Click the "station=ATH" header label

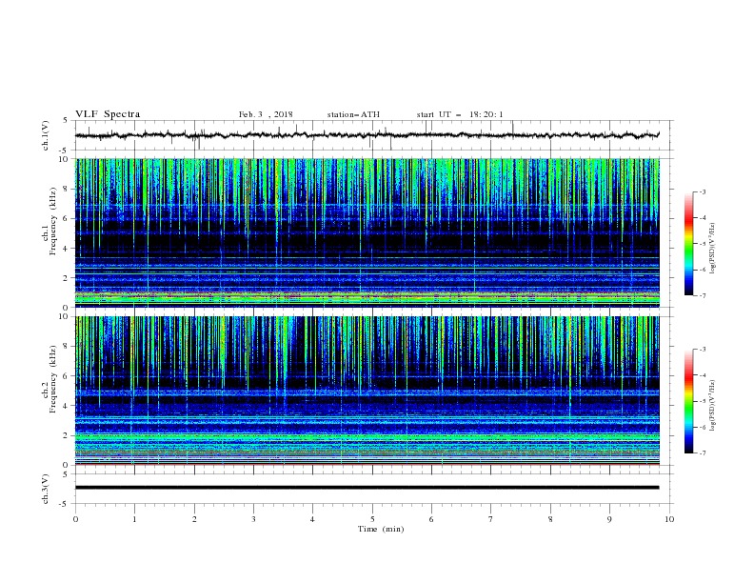[x=353, y=114]
